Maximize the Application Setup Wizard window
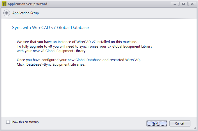 (x=183, y=4)
